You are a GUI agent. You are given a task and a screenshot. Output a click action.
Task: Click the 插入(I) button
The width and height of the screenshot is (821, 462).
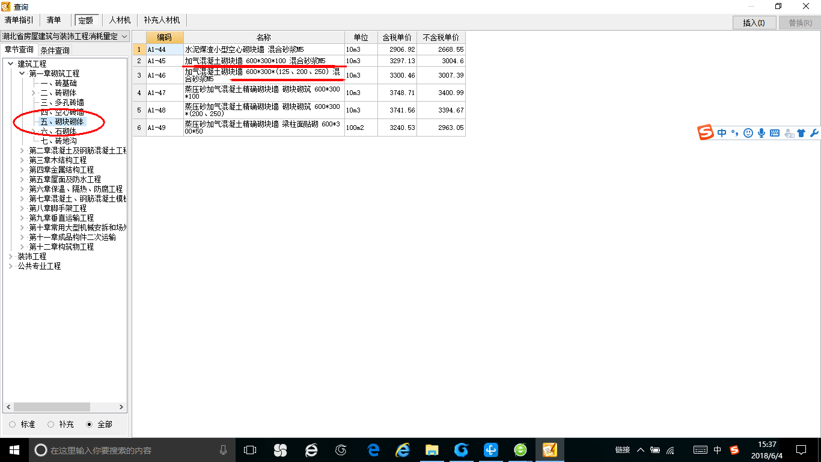[754, 23]
